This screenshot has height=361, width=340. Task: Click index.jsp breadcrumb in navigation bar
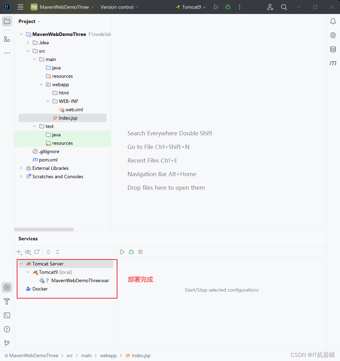click(138, 356)
